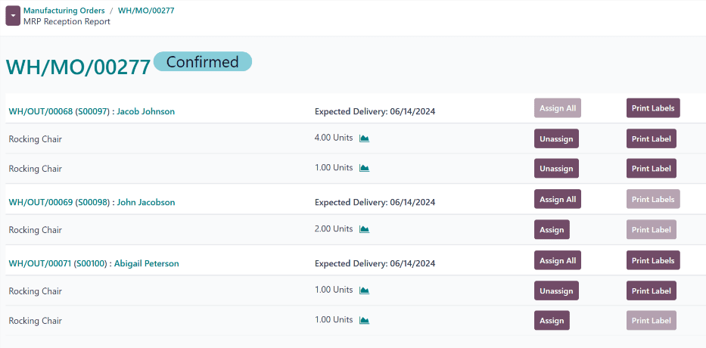Print Labels for Jacob Johnson delivery
This screenshot has width=706, height=348.
(652, 108)
